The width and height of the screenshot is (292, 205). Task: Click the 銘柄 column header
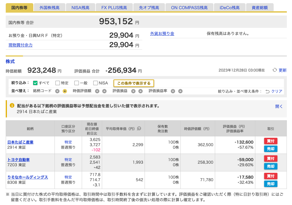point(30,129)
